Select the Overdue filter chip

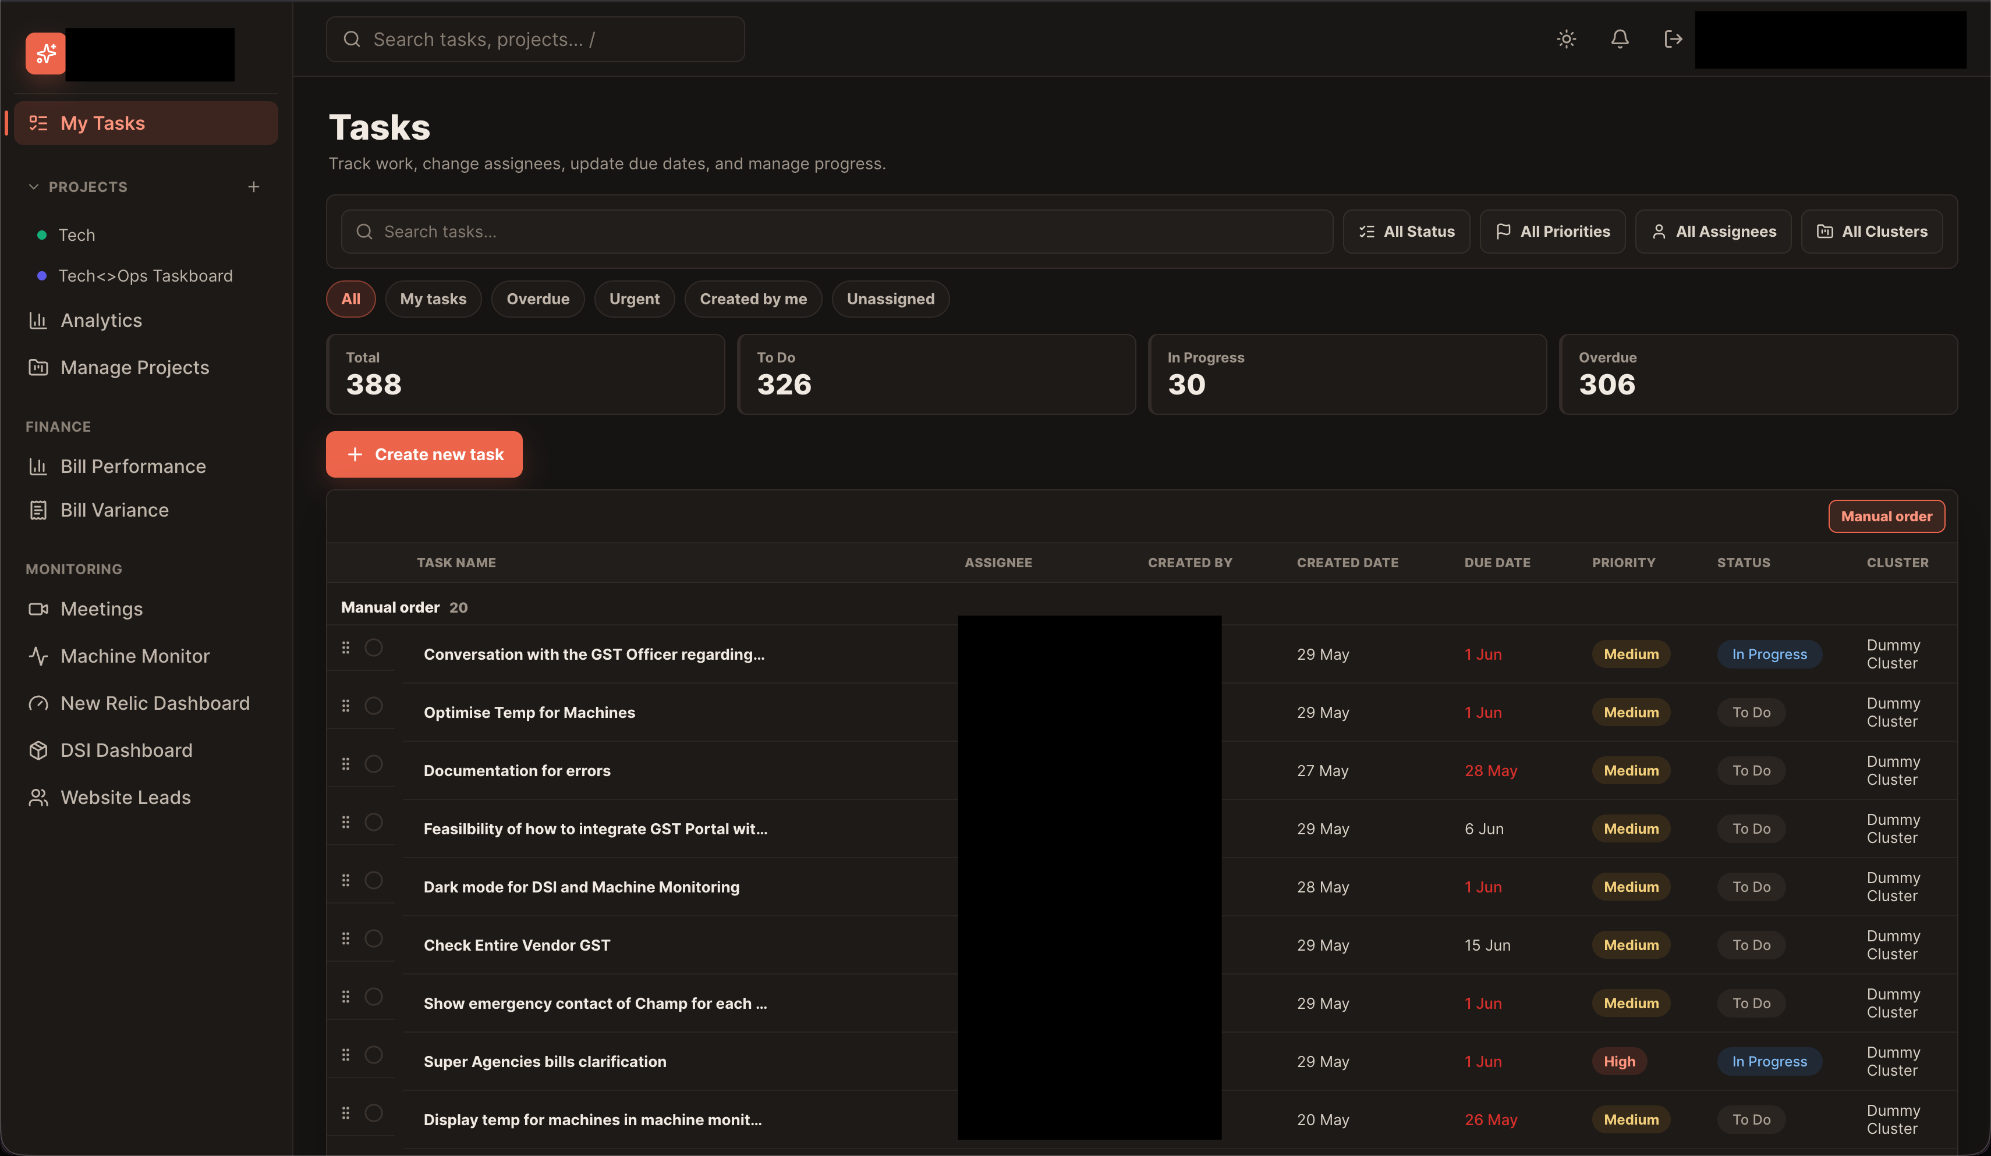coord(537,299)
